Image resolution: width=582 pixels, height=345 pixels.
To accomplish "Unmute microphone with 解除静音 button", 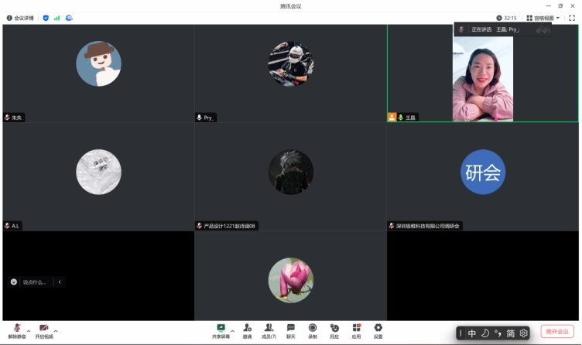I will [x=17, y=330].
